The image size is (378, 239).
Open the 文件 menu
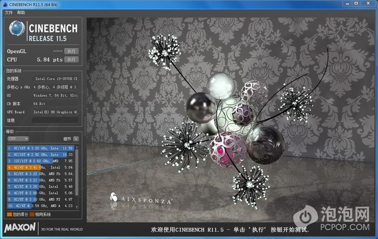(x=9, y=12)
